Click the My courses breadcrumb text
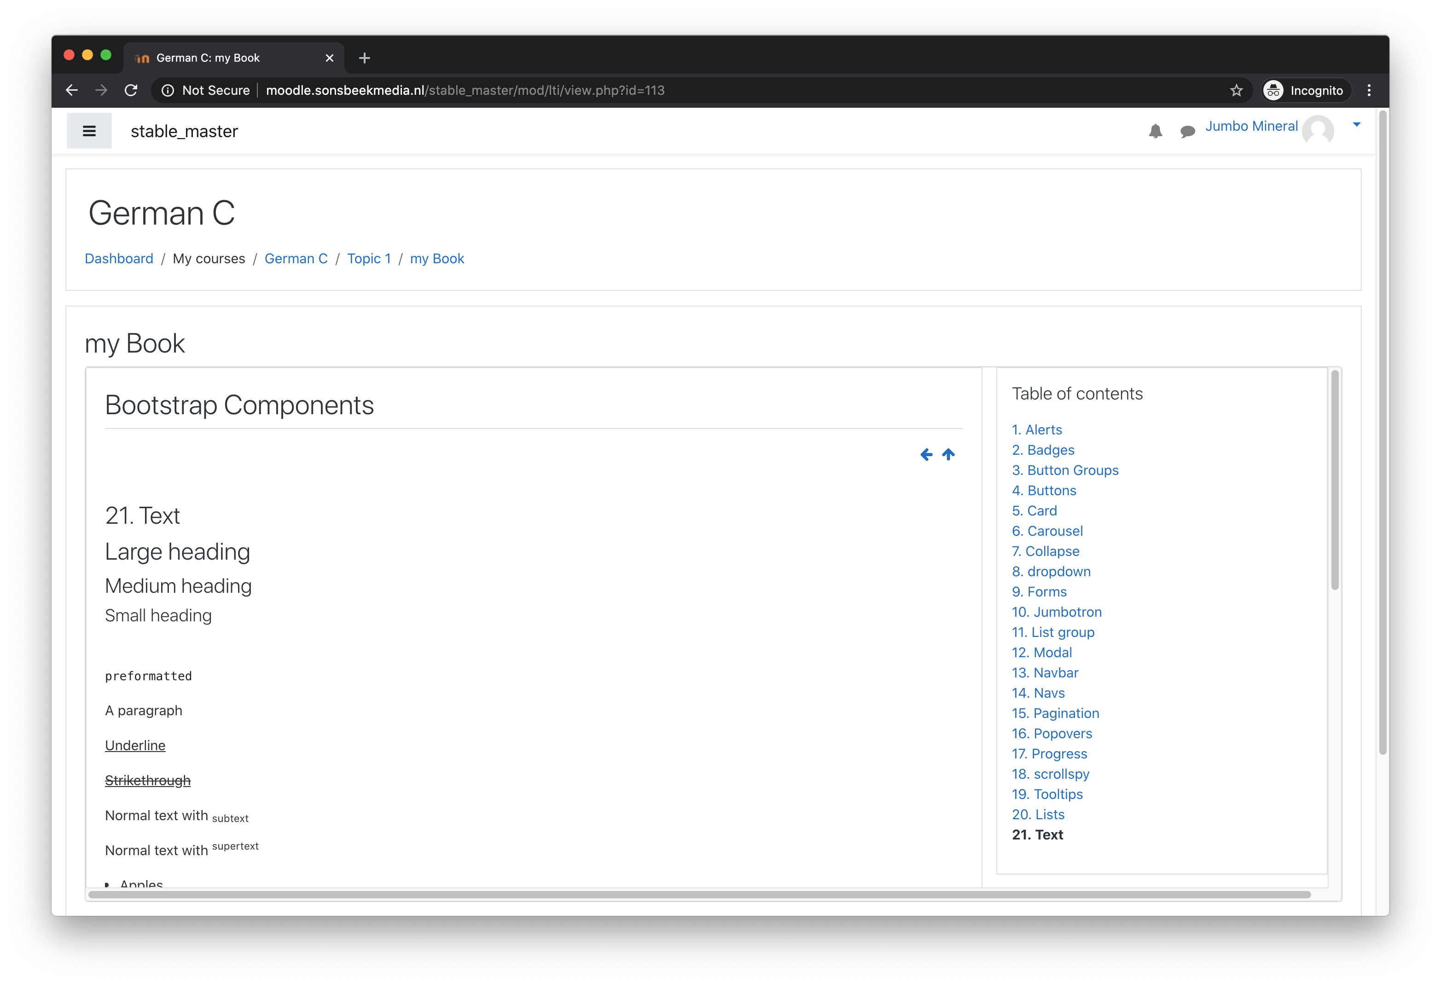1441x984 pixels. tap(209, 259)
